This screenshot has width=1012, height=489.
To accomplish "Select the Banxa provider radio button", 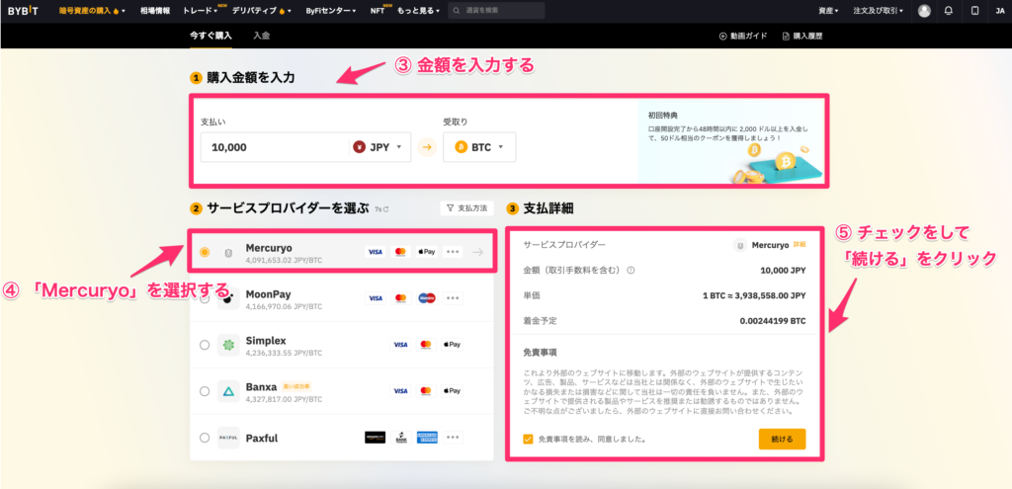I will click(x=205, y=391).
